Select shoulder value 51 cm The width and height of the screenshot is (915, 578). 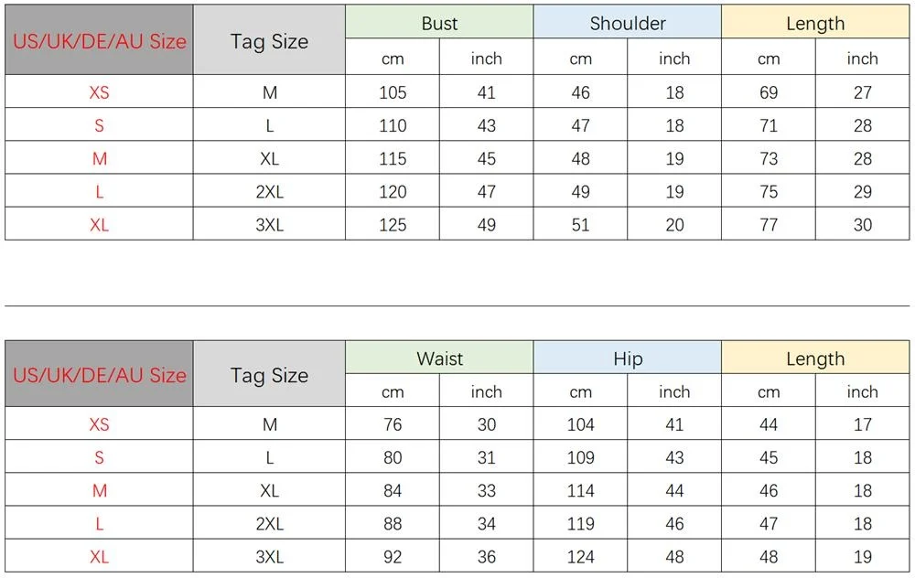click(x=580, y=225)
